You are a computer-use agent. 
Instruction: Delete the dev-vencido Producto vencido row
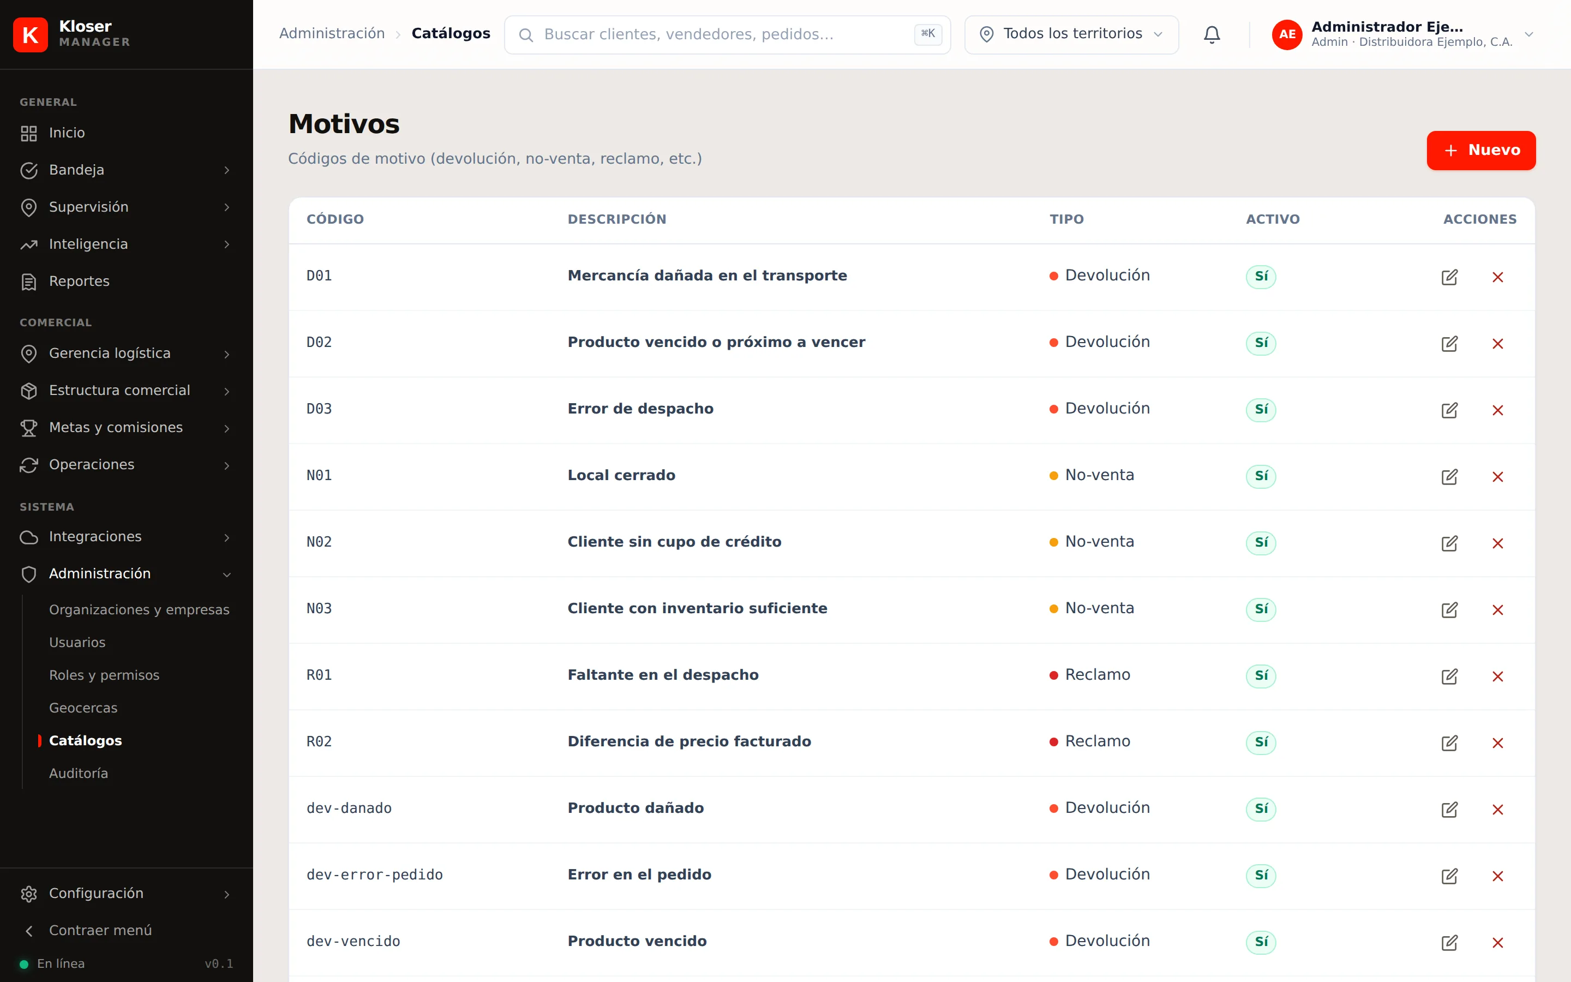1498,943
